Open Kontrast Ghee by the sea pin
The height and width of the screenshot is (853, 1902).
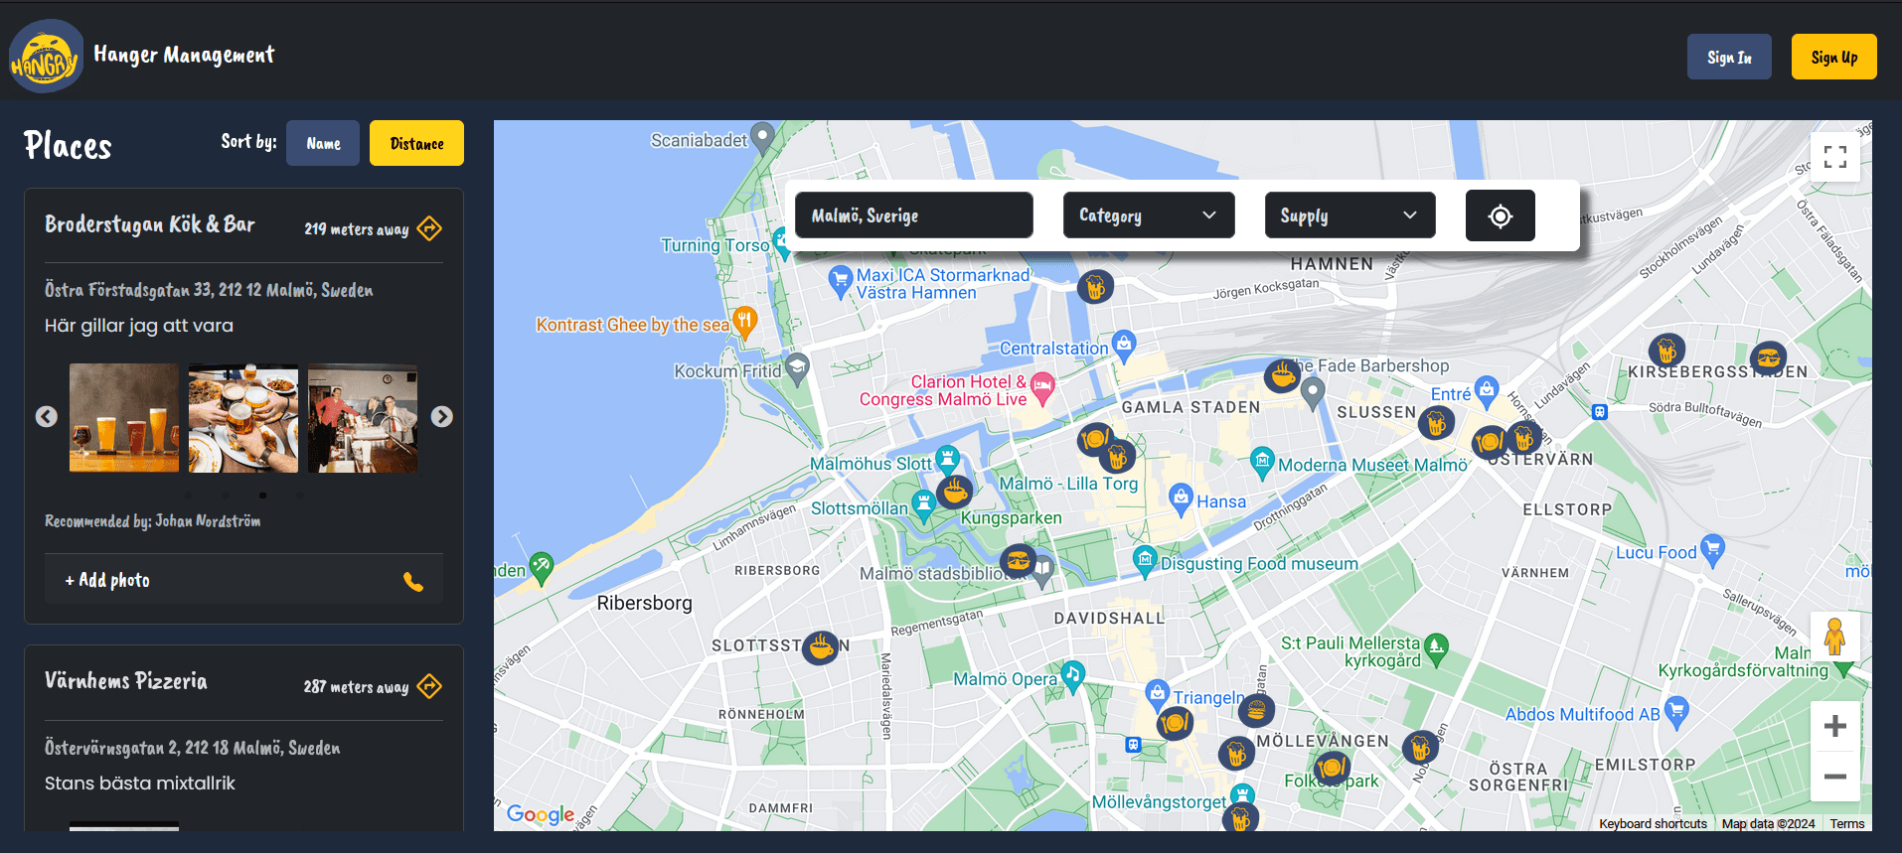click(x=744, y=323)
